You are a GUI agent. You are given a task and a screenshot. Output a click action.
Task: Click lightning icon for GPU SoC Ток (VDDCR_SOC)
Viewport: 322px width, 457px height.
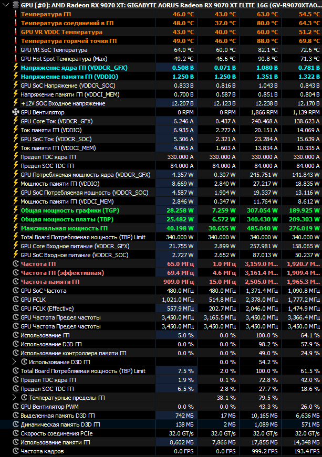(x=16, y=139)
